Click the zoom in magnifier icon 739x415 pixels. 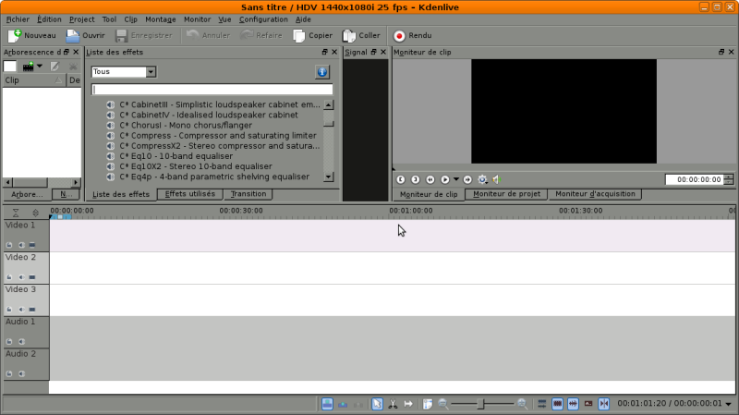(x=522, y=404)
